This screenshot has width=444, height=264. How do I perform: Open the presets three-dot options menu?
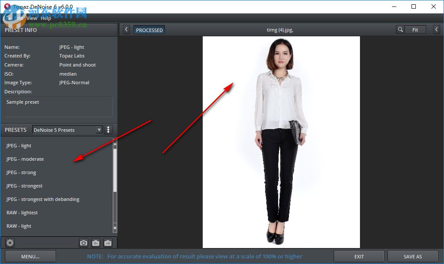(108, 130)
